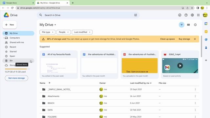Click the storage usage progress bar

17,69
